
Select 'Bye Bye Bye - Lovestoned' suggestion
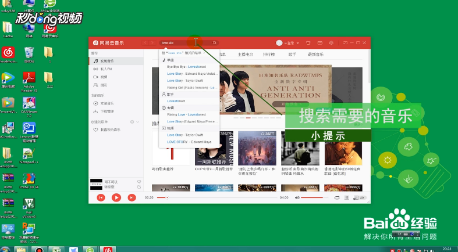coord(189,67)
